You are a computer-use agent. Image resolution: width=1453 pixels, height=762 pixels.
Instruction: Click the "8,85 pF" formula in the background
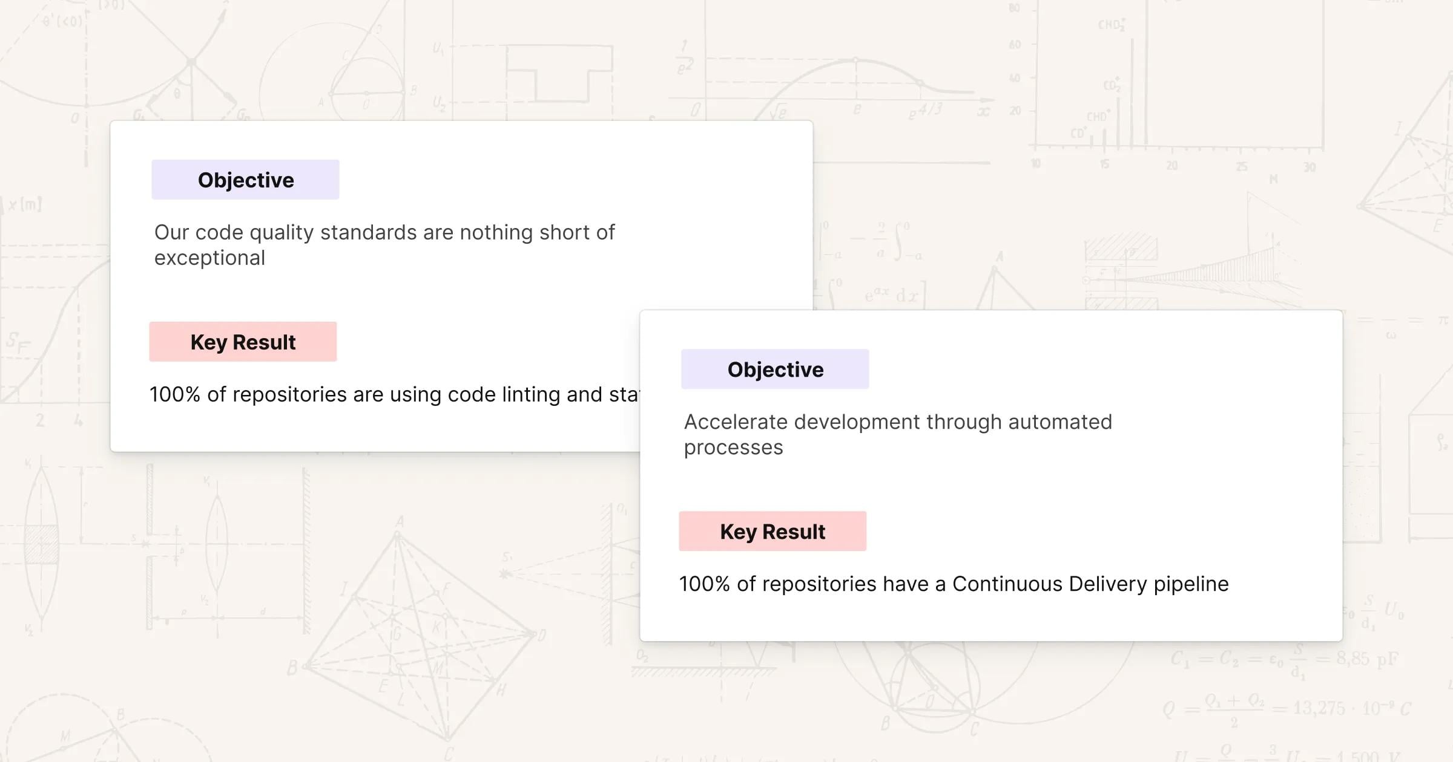tap(1367, 658)
